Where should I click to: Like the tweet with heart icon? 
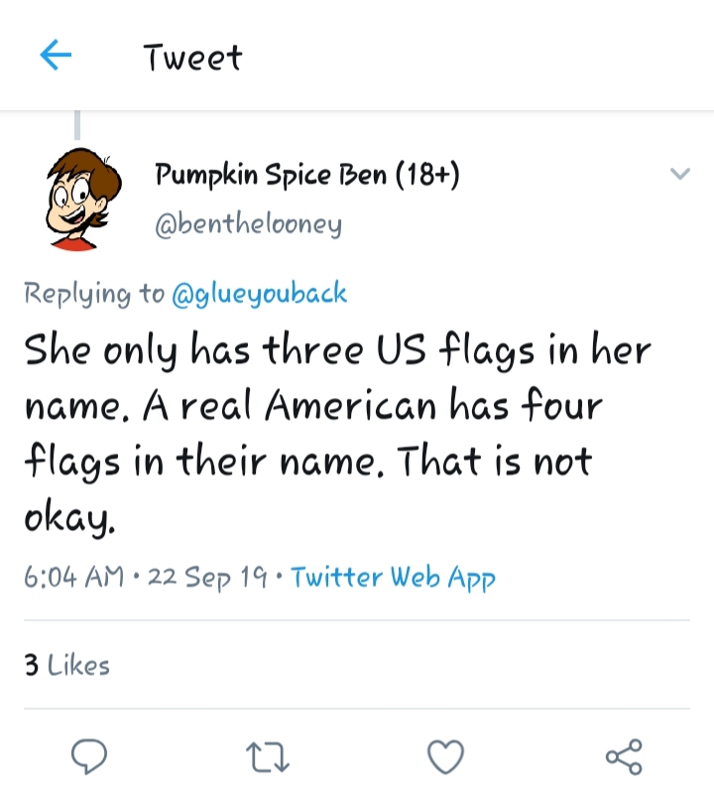tap(445, 756)
